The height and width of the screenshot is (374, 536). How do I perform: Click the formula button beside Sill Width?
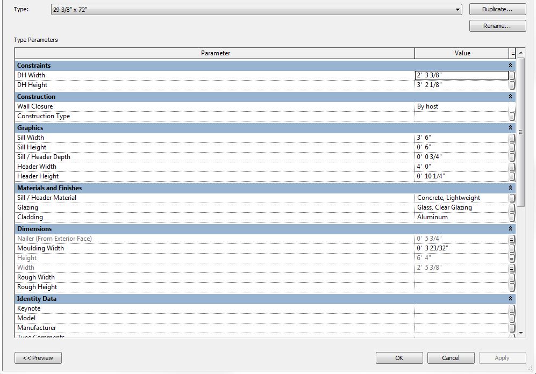[512, 138]
